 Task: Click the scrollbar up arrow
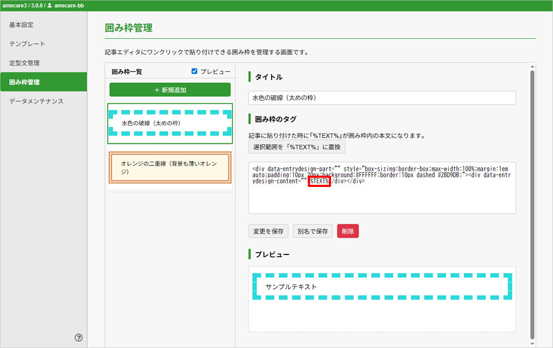pos(532,66)
